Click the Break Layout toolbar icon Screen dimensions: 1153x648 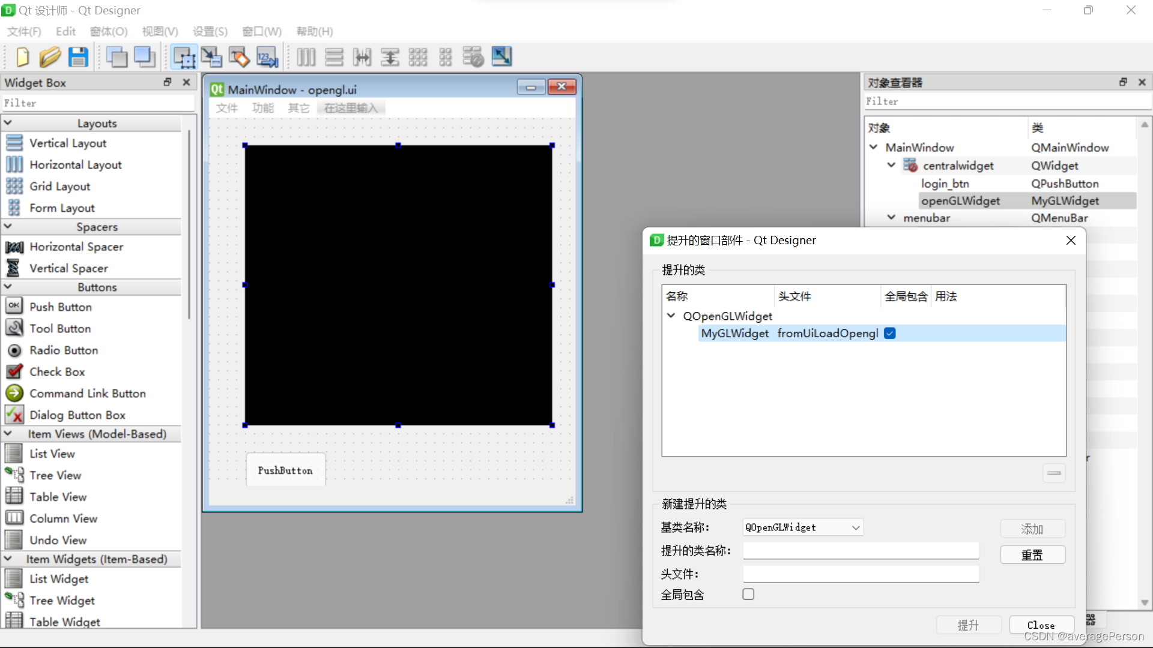coord(473,57)
